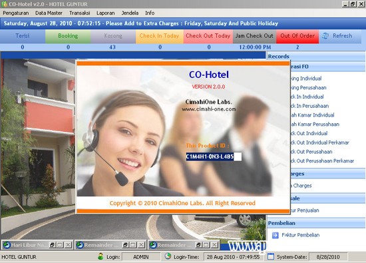The width and height of the screenshot is (366, 263).
Task: Open the Laporan menu
Action: (x=106, y=13)
